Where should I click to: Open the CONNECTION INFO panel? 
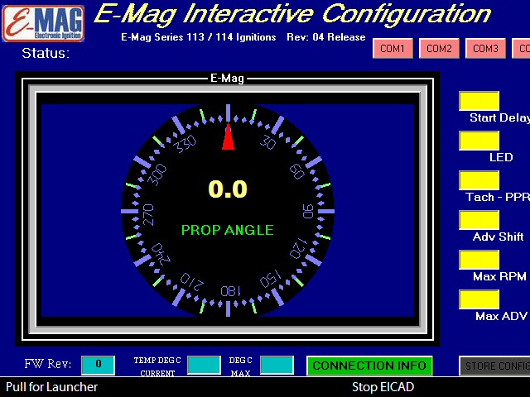[x=369, y=366]
